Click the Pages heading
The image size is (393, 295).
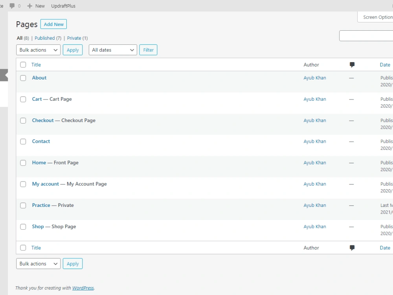(27, 24)
